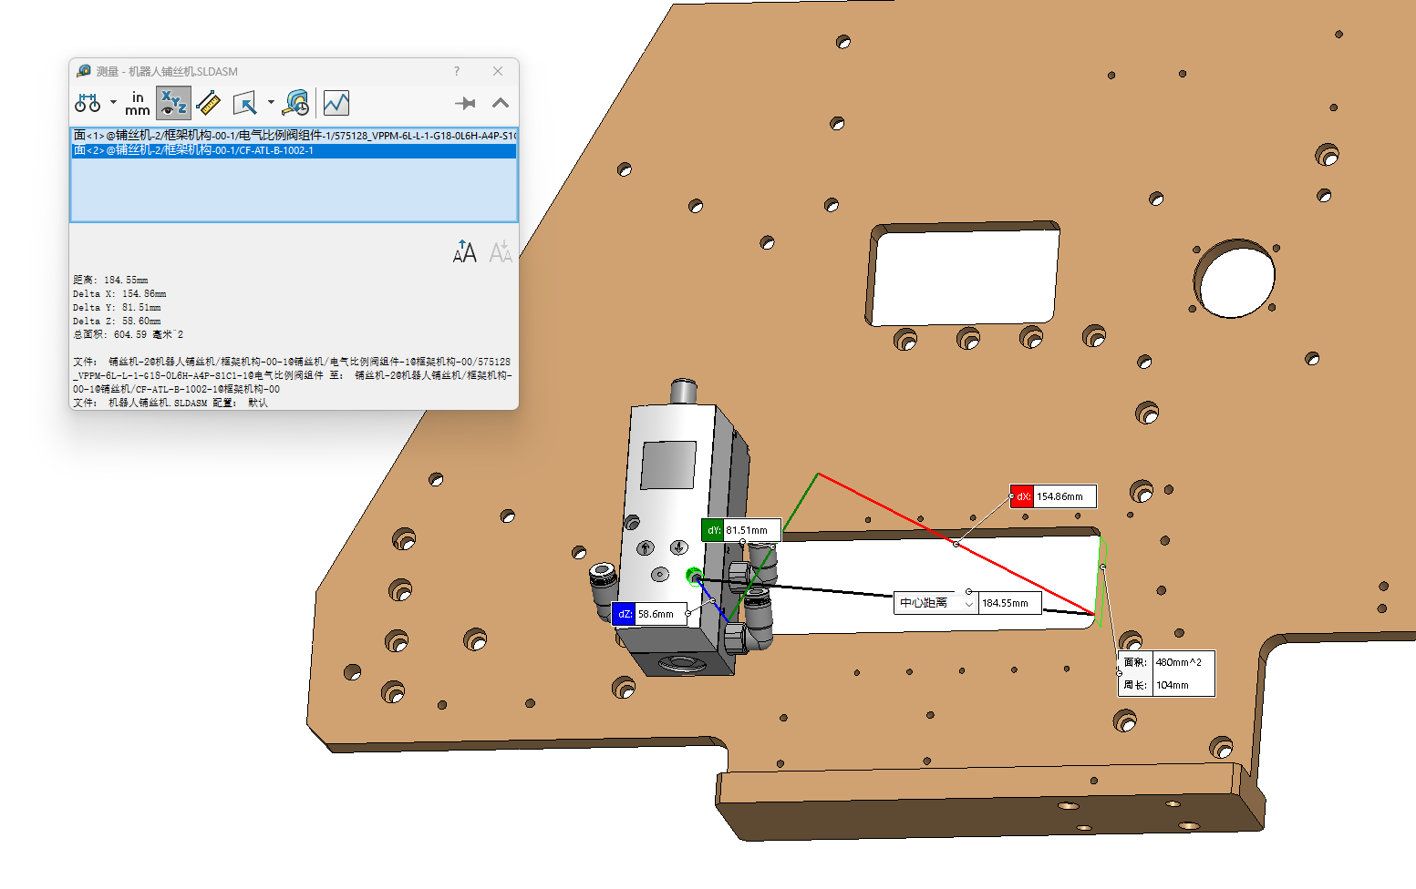Open the arc/circle measurement mode tool
Image resolution: width=1416 pixels, height=889 pixels.
pyautogui.click(x=88, y=103)
